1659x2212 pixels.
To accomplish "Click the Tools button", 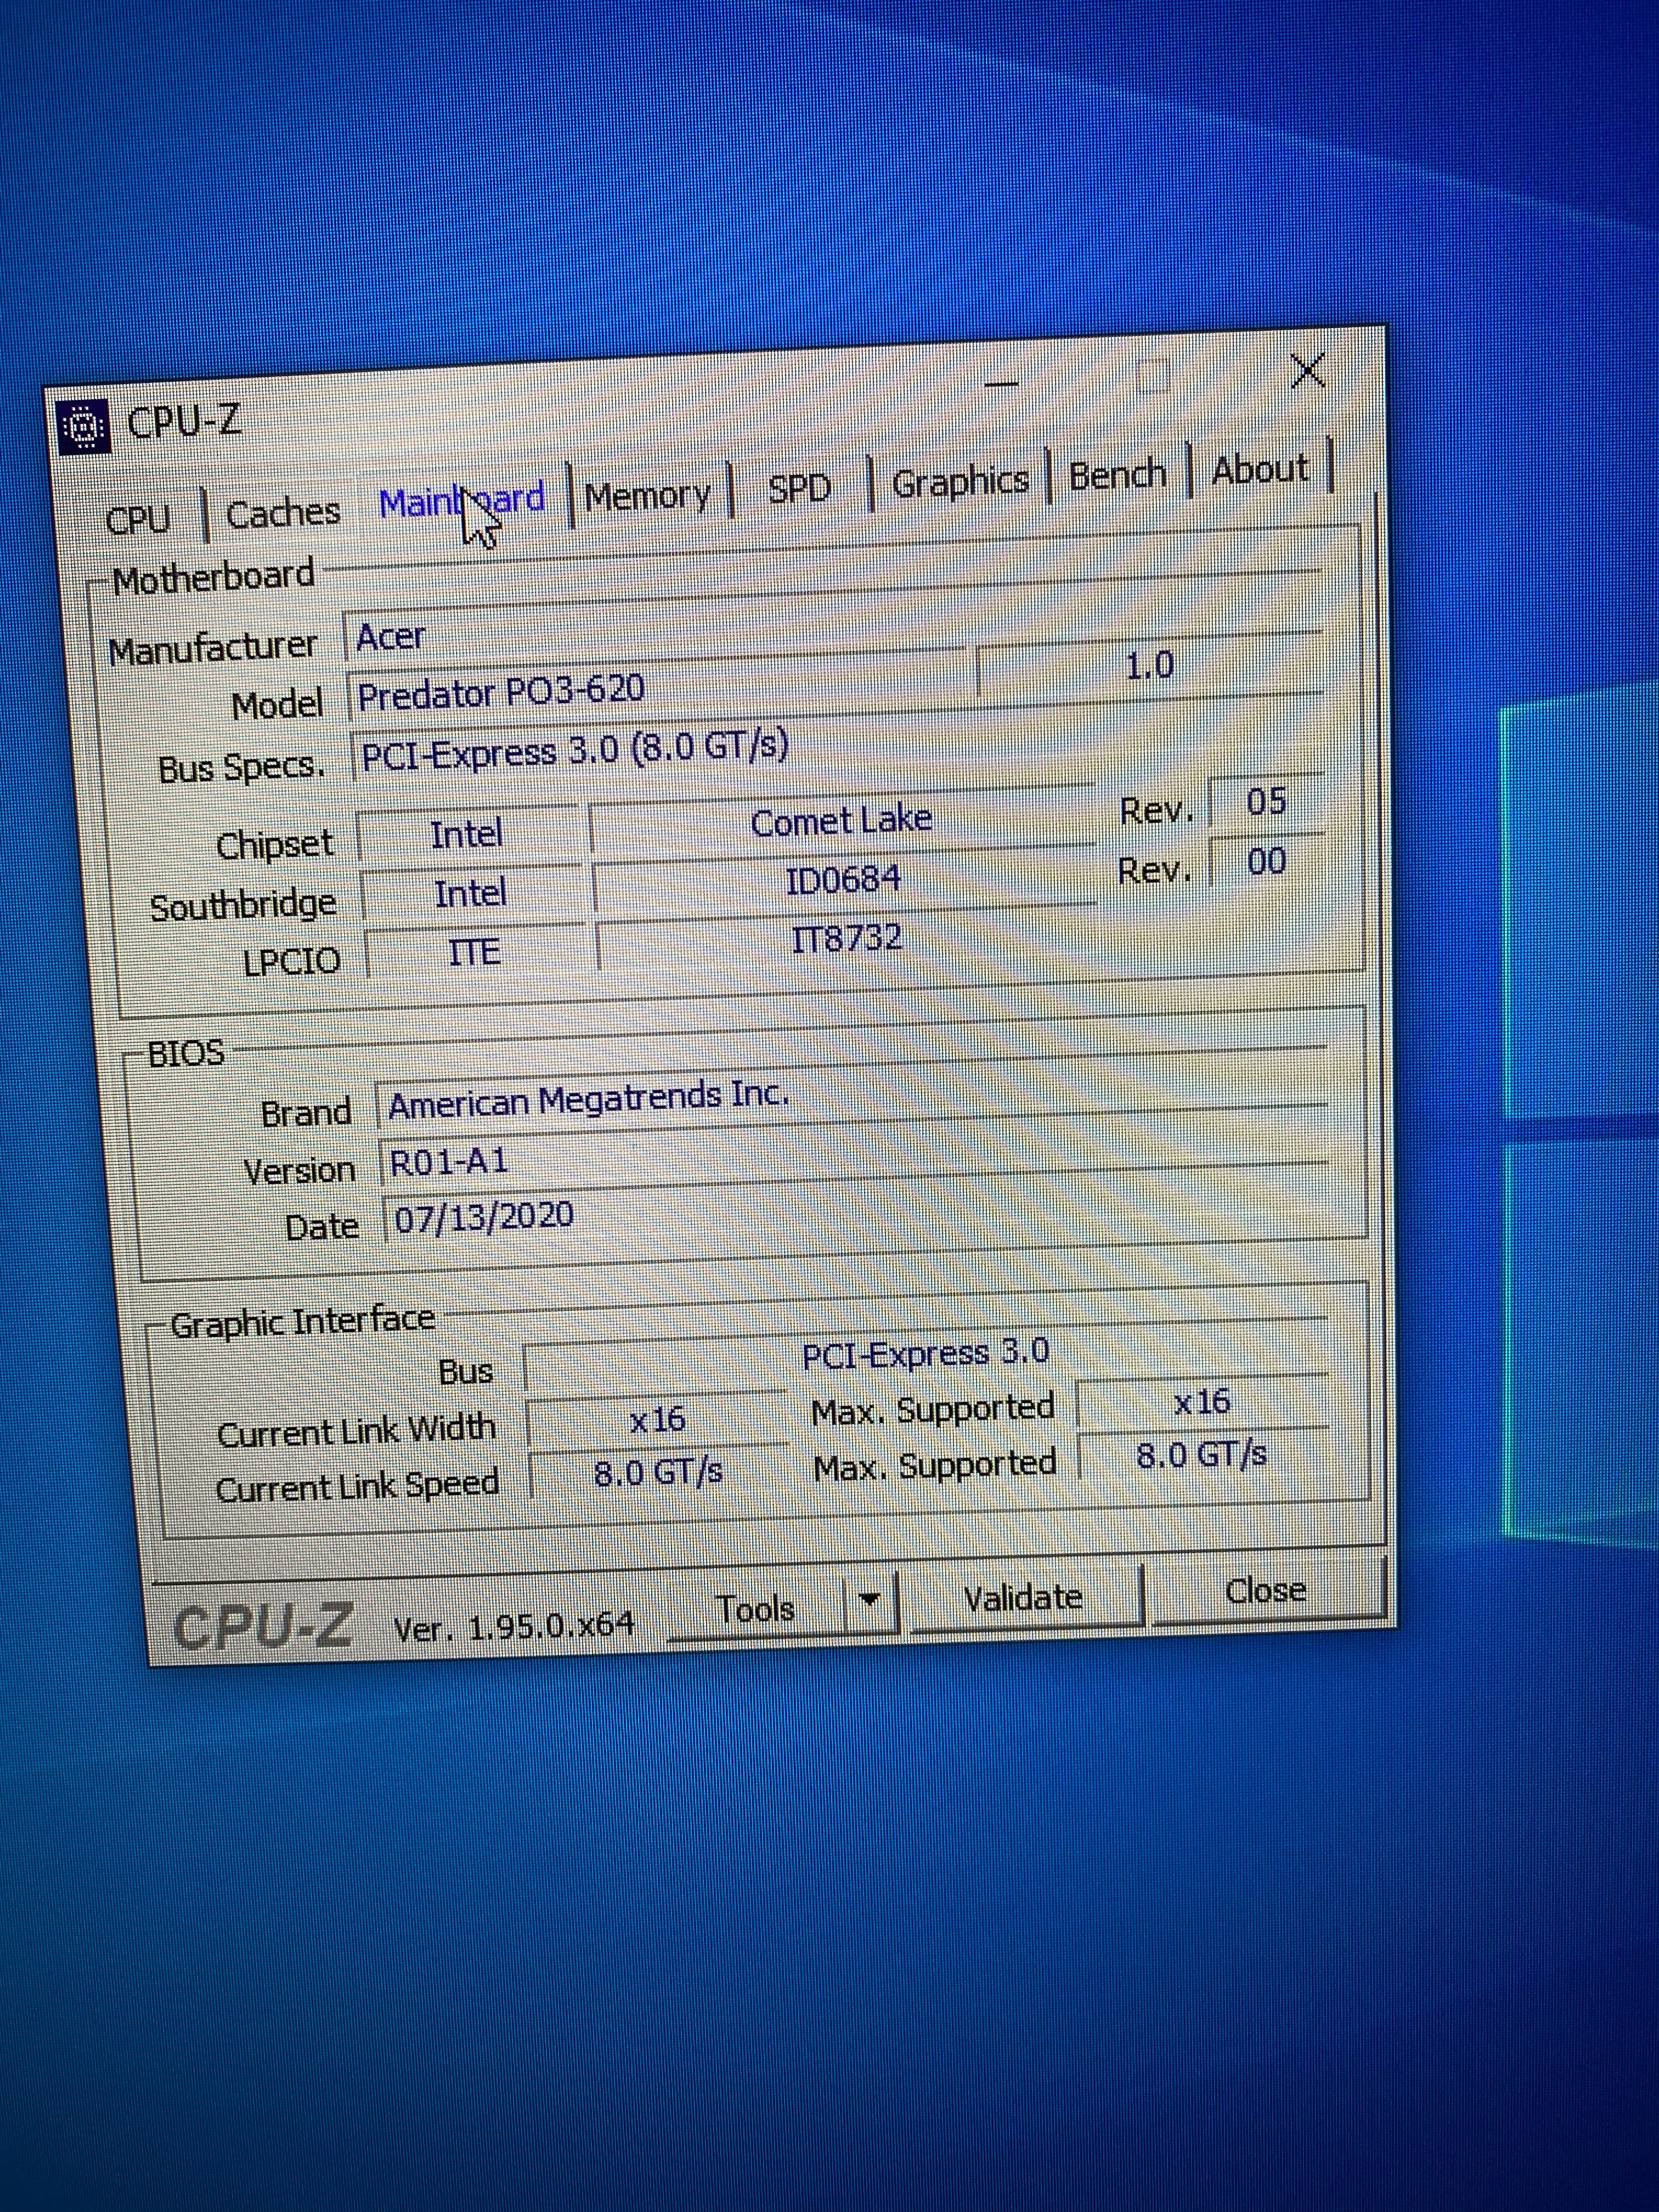I will 757,1609.
